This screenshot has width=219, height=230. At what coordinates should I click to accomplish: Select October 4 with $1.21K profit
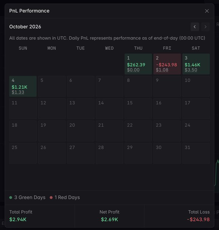pyautogui.click(x=23, y=86)
